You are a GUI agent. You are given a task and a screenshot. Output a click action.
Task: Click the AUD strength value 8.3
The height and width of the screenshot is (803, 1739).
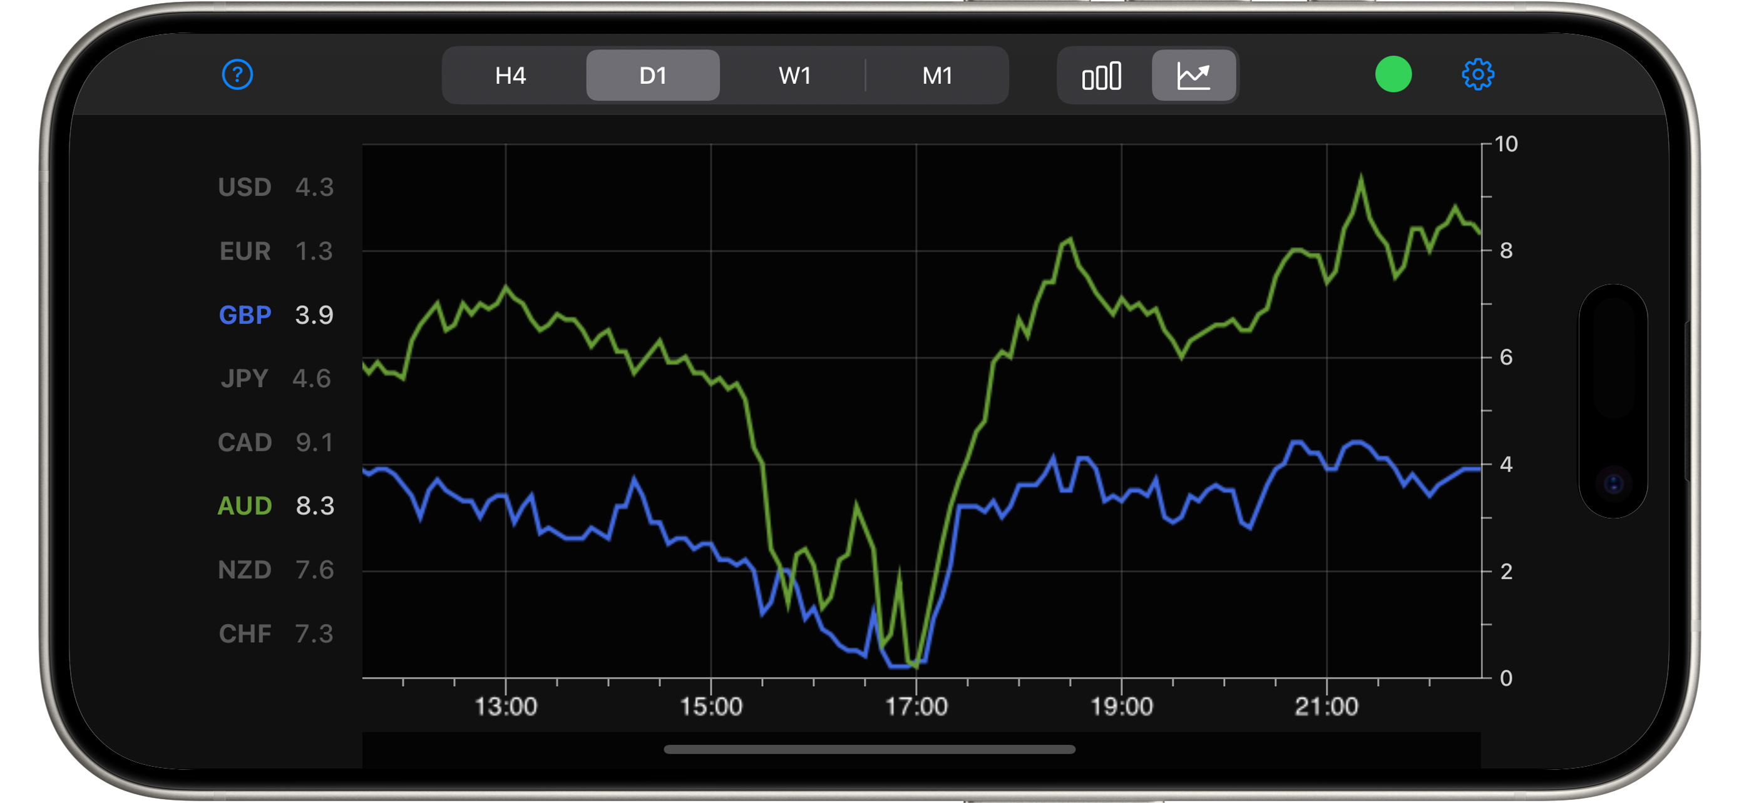315,506
